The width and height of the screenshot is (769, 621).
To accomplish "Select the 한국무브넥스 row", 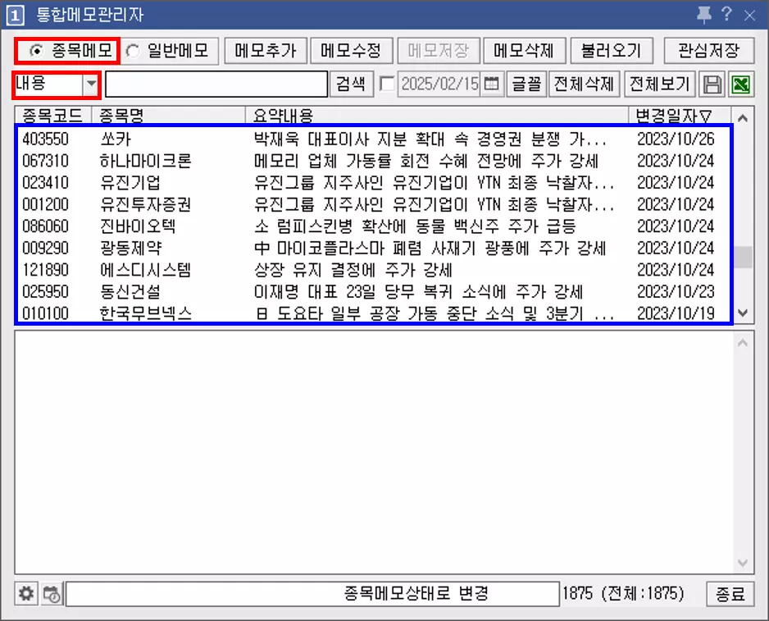I will pyautogui.click(x=374, y=313).
